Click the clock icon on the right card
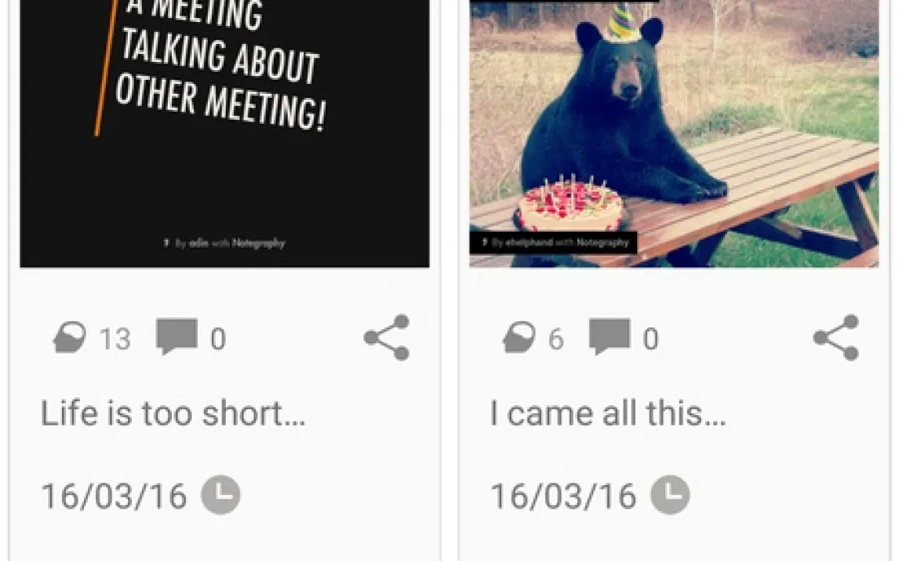 pyautogui.click(x=670, y=495)
